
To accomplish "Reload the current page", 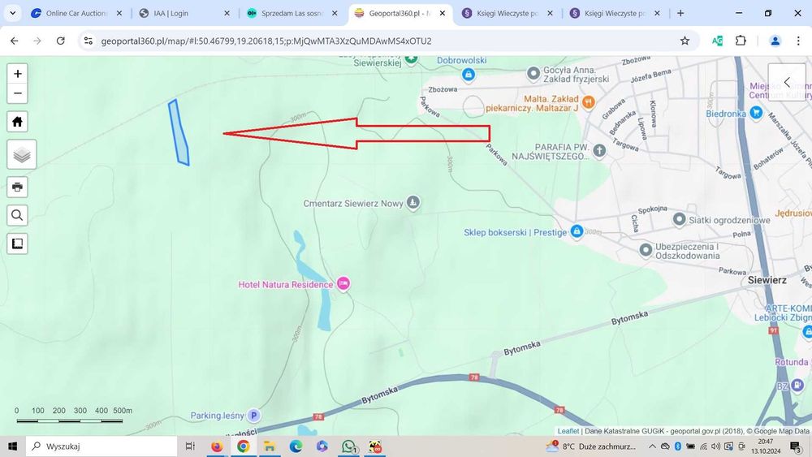I will click(x=61, y=41).
